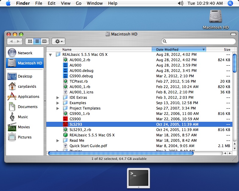Expand the IDE Extras folder
Screen dimensions: 239x191
click(58, 98)
